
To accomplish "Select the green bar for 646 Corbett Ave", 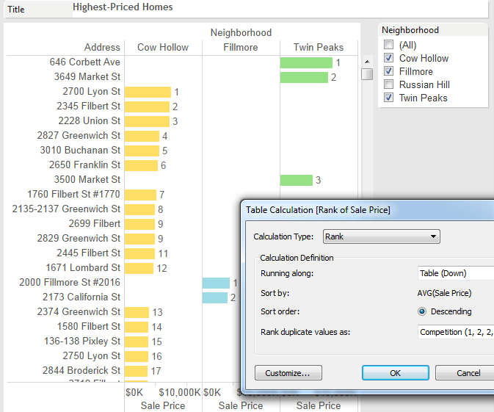I will (x=306, y=62).
